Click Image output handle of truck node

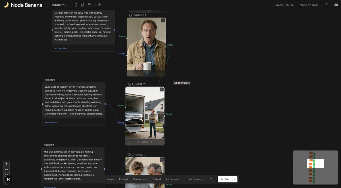click(x=165, y=116)
